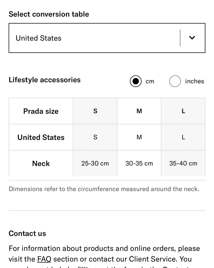Click the United States size M cell
214x268 pixels.
[139, 137]
